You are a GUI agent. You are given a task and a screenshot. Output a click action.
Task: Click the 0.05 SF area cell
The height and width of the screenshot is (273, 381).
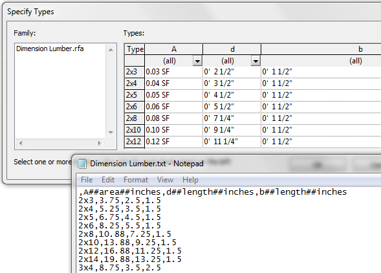point(174,95)
